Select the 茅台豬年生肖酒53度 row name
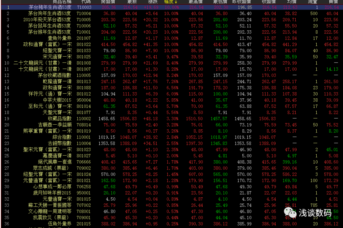Image resolution: width=343 pixels, height=228 pixels. click(50, 7)
